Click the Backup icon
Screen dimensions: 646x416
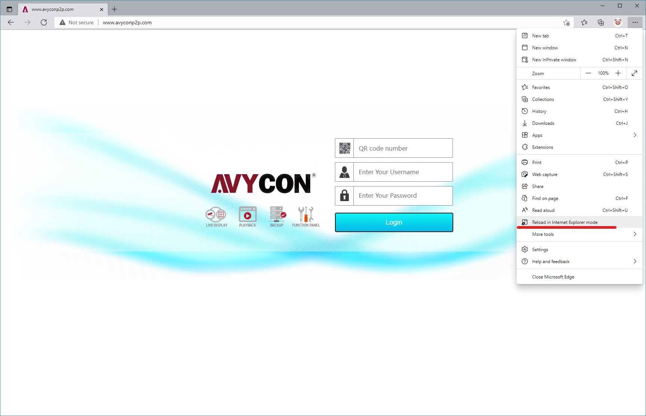click(x=277, y=217)
